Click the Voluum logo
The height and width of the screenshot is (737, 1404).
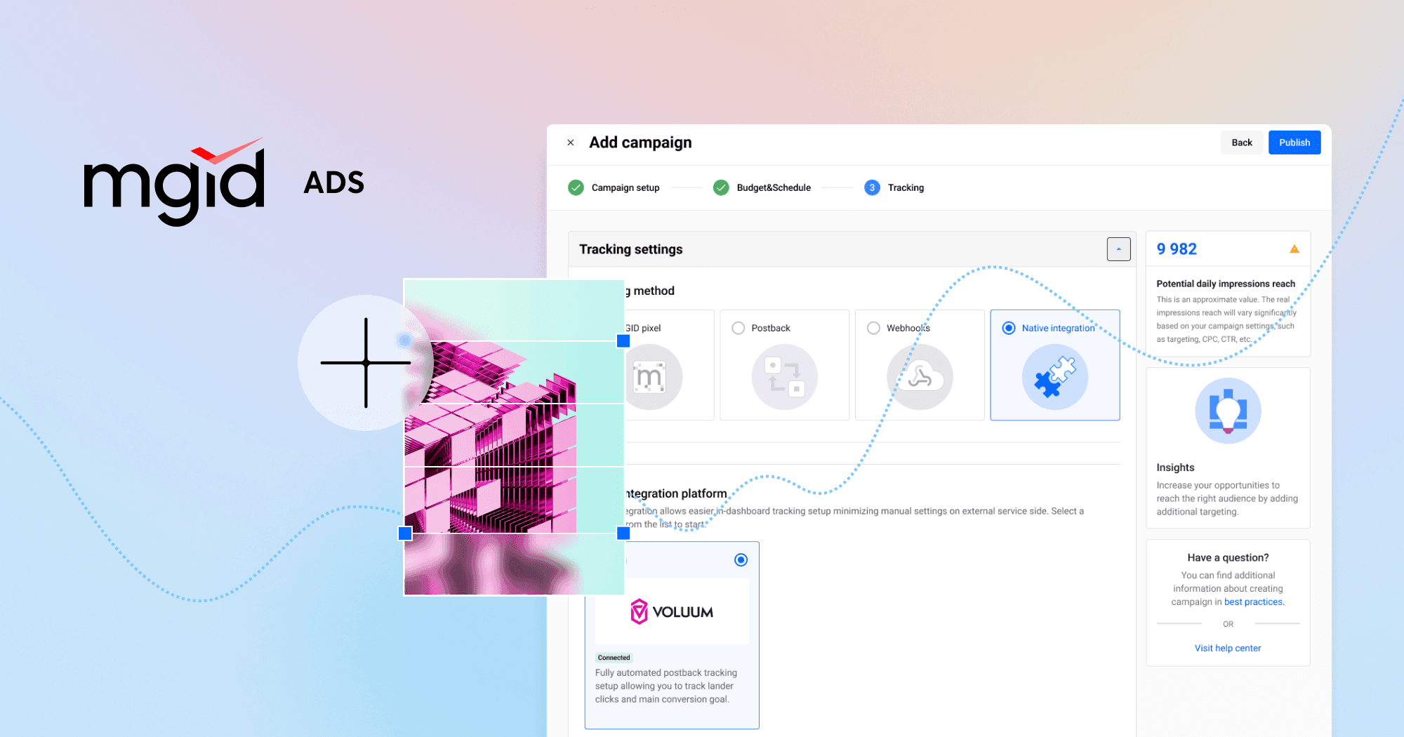[672, 611]
